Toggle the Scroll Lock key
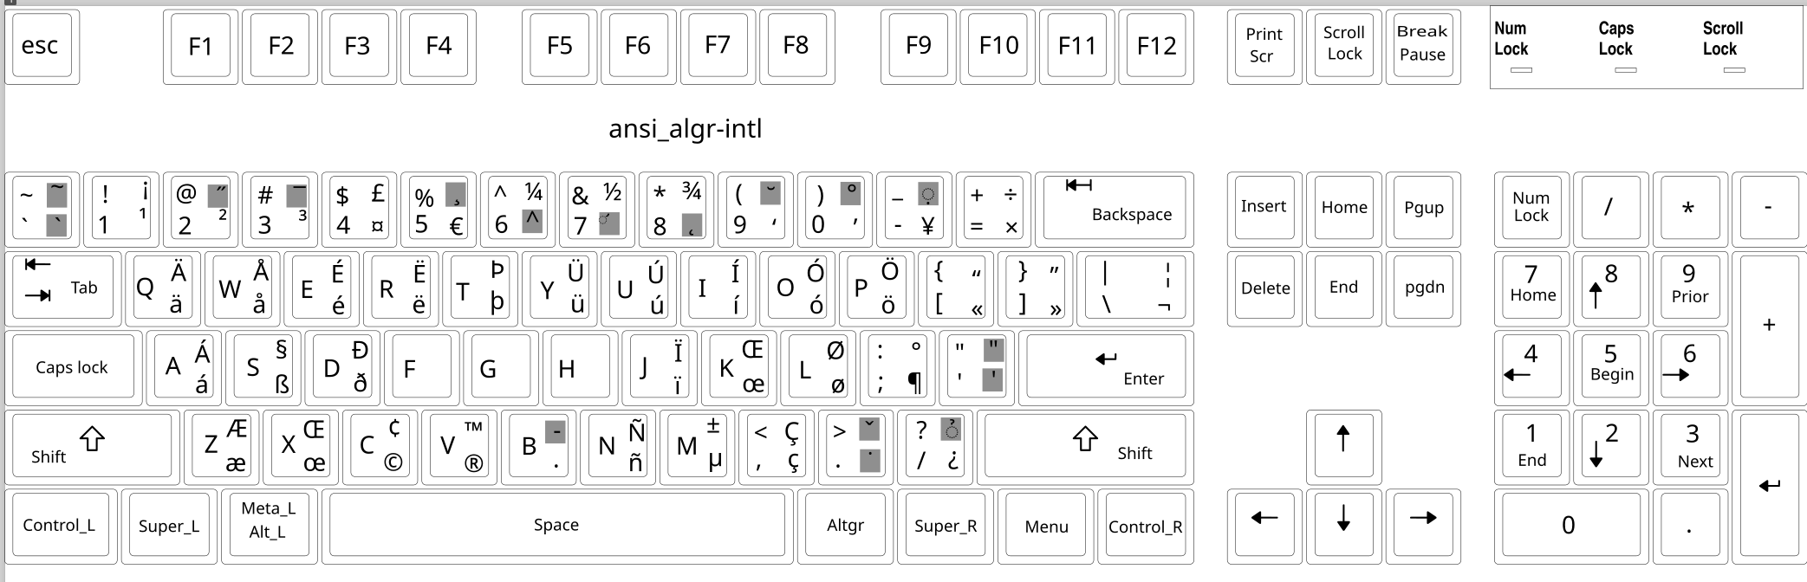1807x582 pixels. pos(1343,45)
